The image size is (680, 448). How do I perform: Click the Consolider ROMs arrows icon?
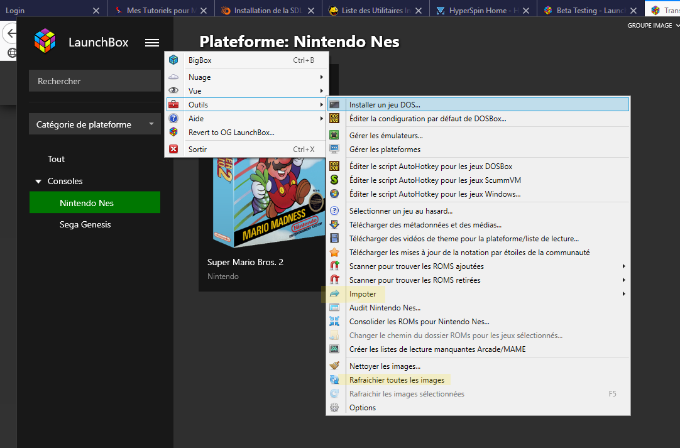pyautogui.click(x=334, y=321)
